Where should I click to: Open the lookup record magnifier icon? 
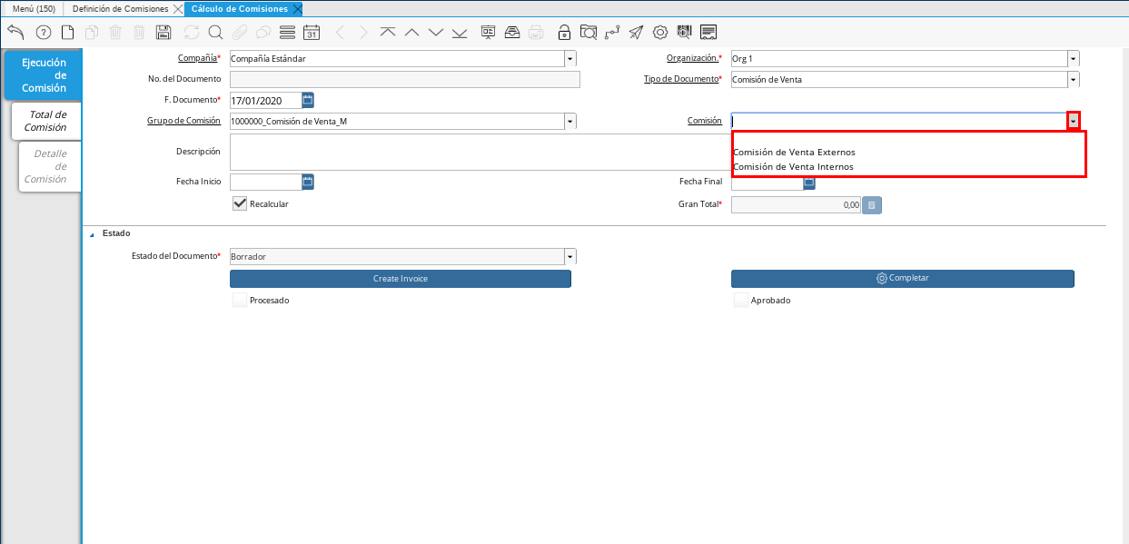pos(215,33)
